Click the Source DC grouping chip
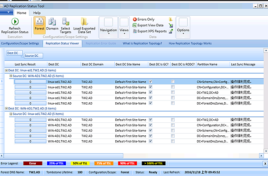Screen dimensions: 268x176 click(x=33, y=56)
